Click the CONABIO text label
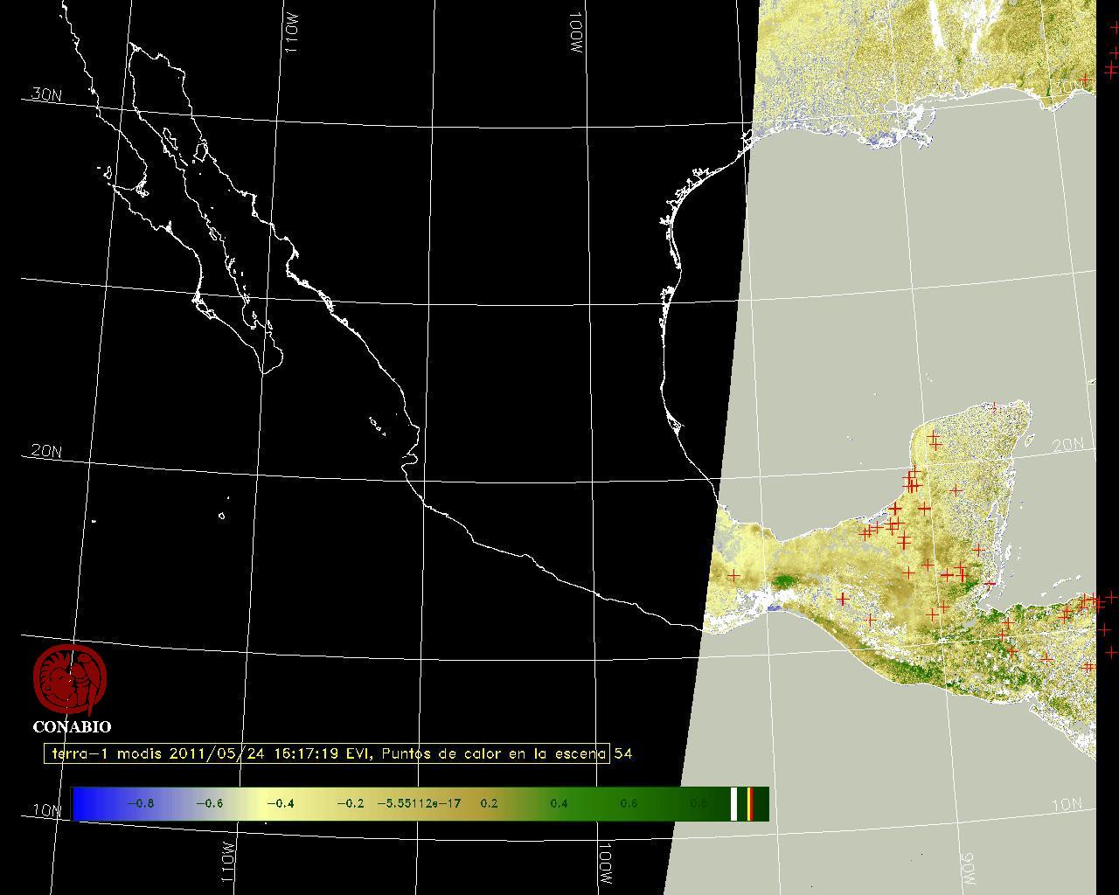Image resolution: width=1119 pixels, height=895 pixels. coord(72,727)
